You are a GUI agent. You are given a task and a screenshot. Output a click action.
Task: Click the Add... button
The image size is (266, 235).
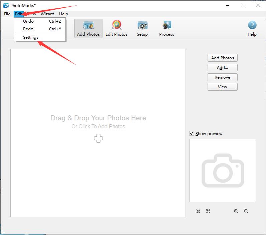pyautogui.click(x=223, y=68)
